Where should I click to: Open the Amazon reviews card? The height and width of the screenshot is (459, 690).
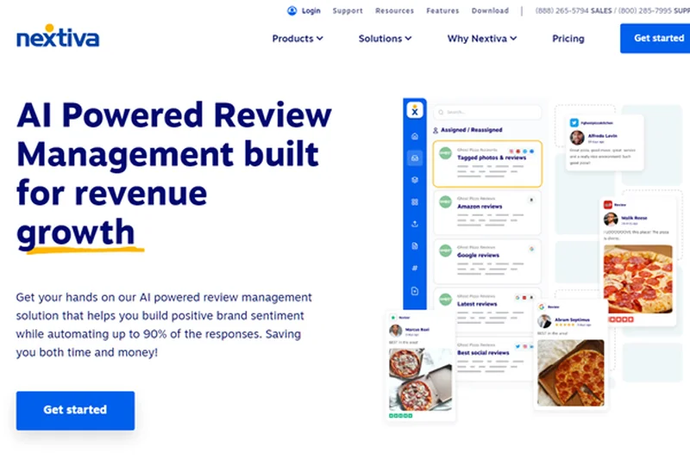click(x=487, y=213)
